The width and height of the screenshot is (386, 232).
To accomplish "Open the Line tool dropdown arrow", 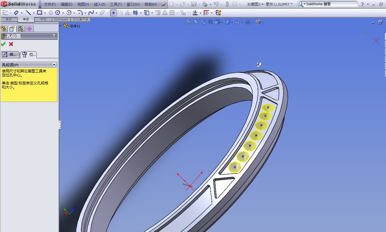I will coord(34,13).
